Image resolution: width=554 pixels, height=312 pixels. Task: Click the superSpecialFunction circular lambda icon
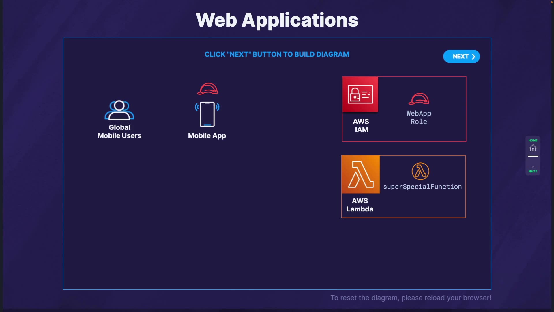[420, 171]
